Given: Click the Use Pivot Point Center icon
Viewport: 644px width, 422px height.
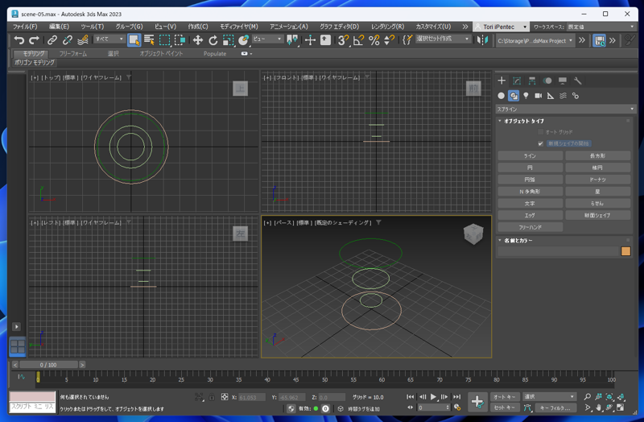Looking at the screenshot, I should [x=292, y=39].
